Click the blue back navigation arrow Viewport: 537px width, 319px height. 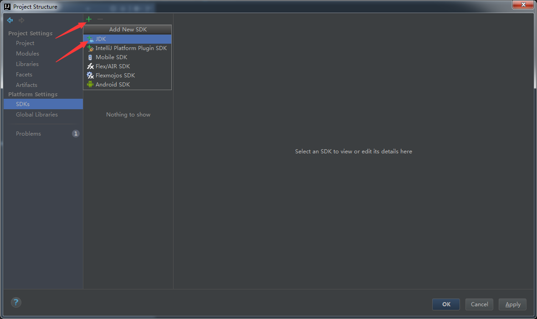[x=10, y=20]
